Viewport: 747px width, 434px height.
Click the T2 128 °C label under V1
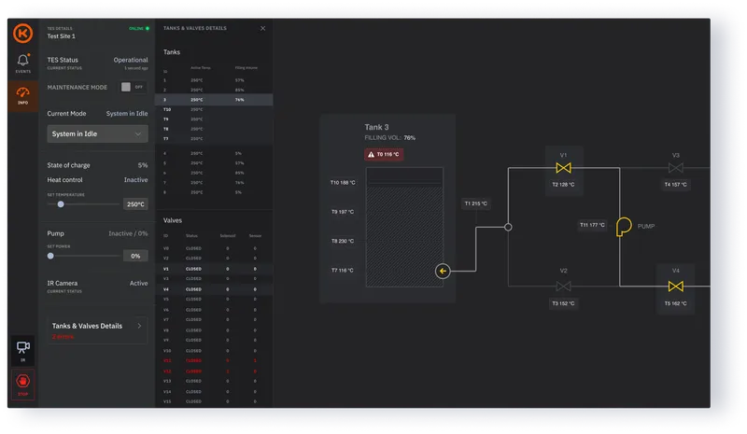[563, 185]
